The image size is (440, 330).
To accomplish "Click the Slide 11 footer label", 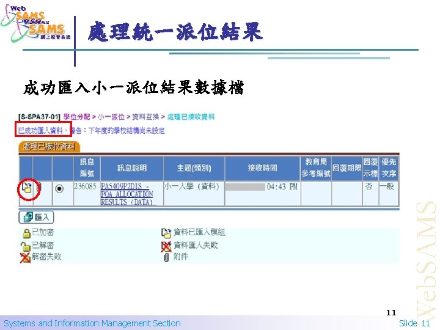I will coord(414,323).
